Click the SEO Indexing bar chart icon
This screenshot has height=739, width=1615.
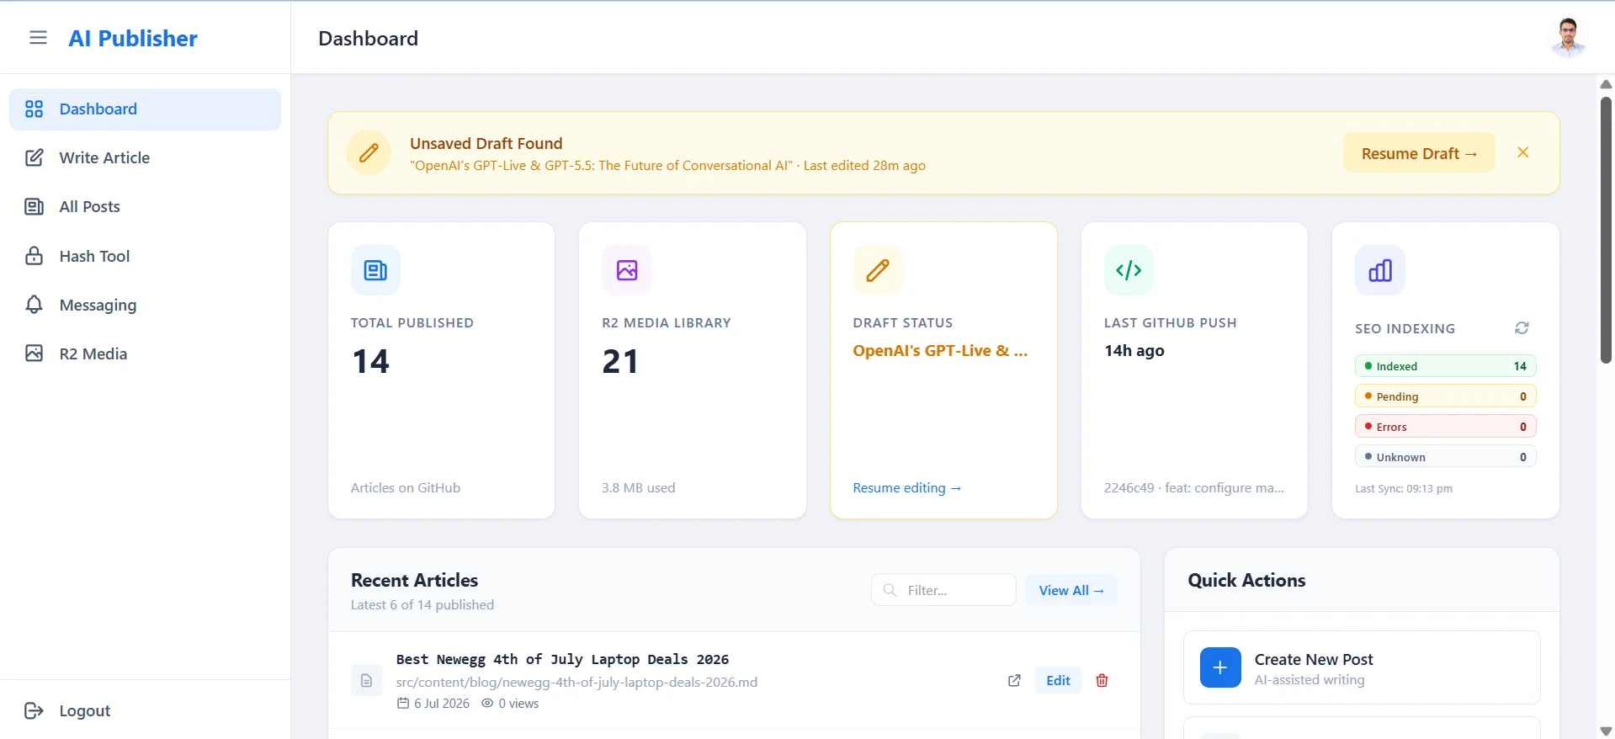[x=1380, y=270]
